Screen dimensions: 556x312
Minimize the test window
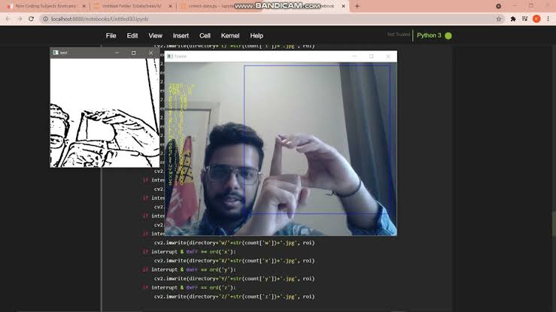pyautogui.click(x=117, y=53)
